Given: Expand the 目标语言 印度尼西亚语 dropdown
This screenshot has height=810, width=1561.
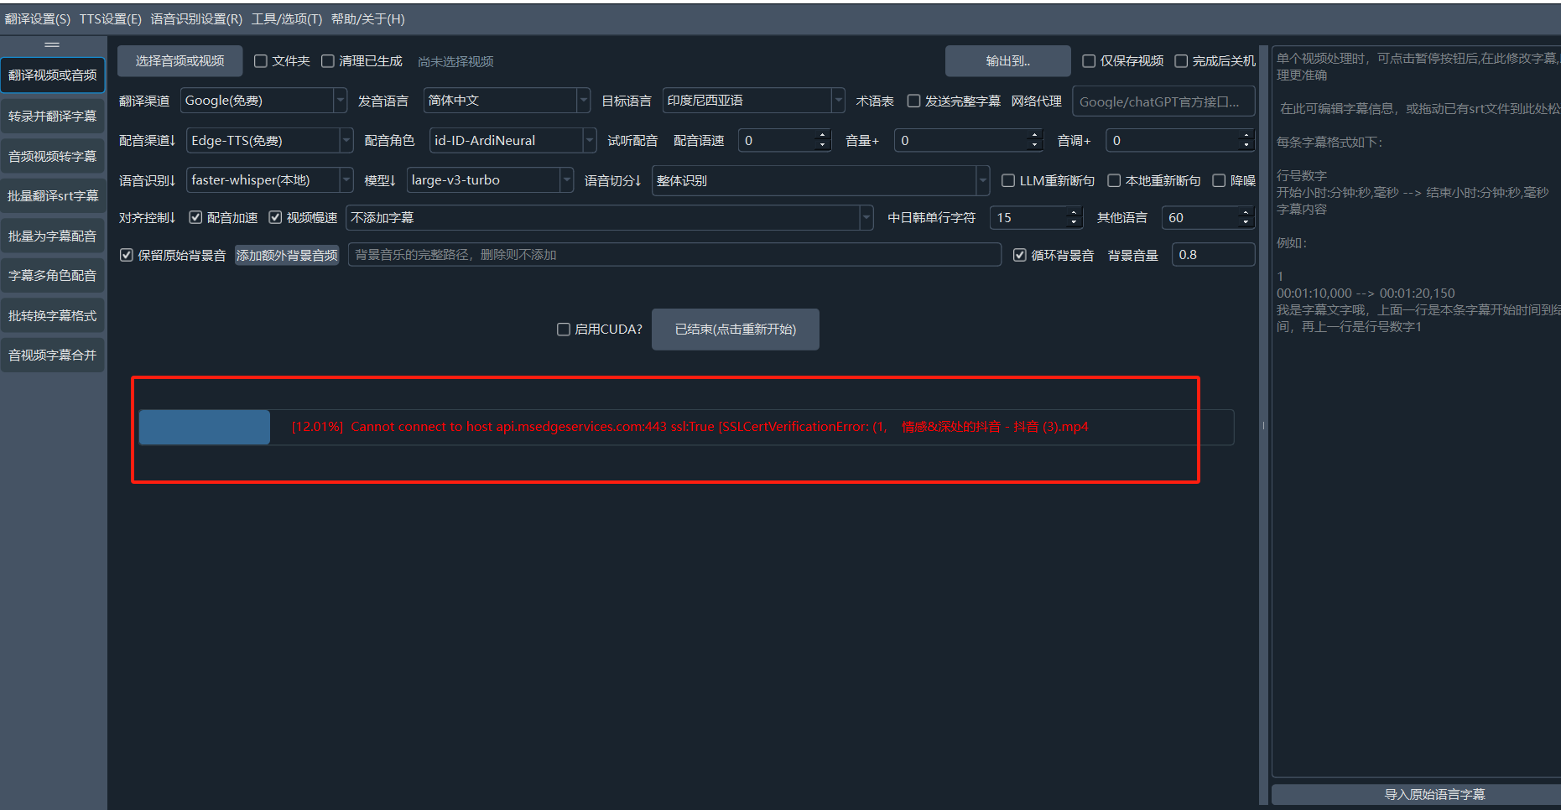Looking at the screenshot, I should point(753,101).
